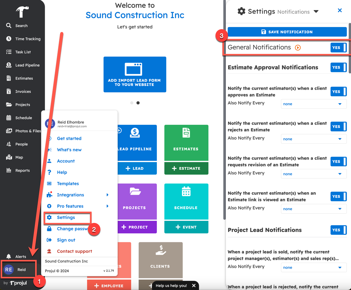Viewport: 351px width, 290px height.
Task: Open the Map sidebar icon
Action: coord(8,157)
